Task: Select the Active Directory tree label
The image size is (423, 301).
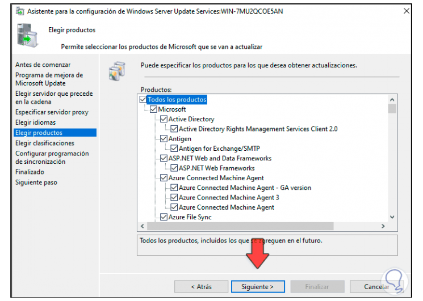Action: pyautogui.click(x=191, y=119)
